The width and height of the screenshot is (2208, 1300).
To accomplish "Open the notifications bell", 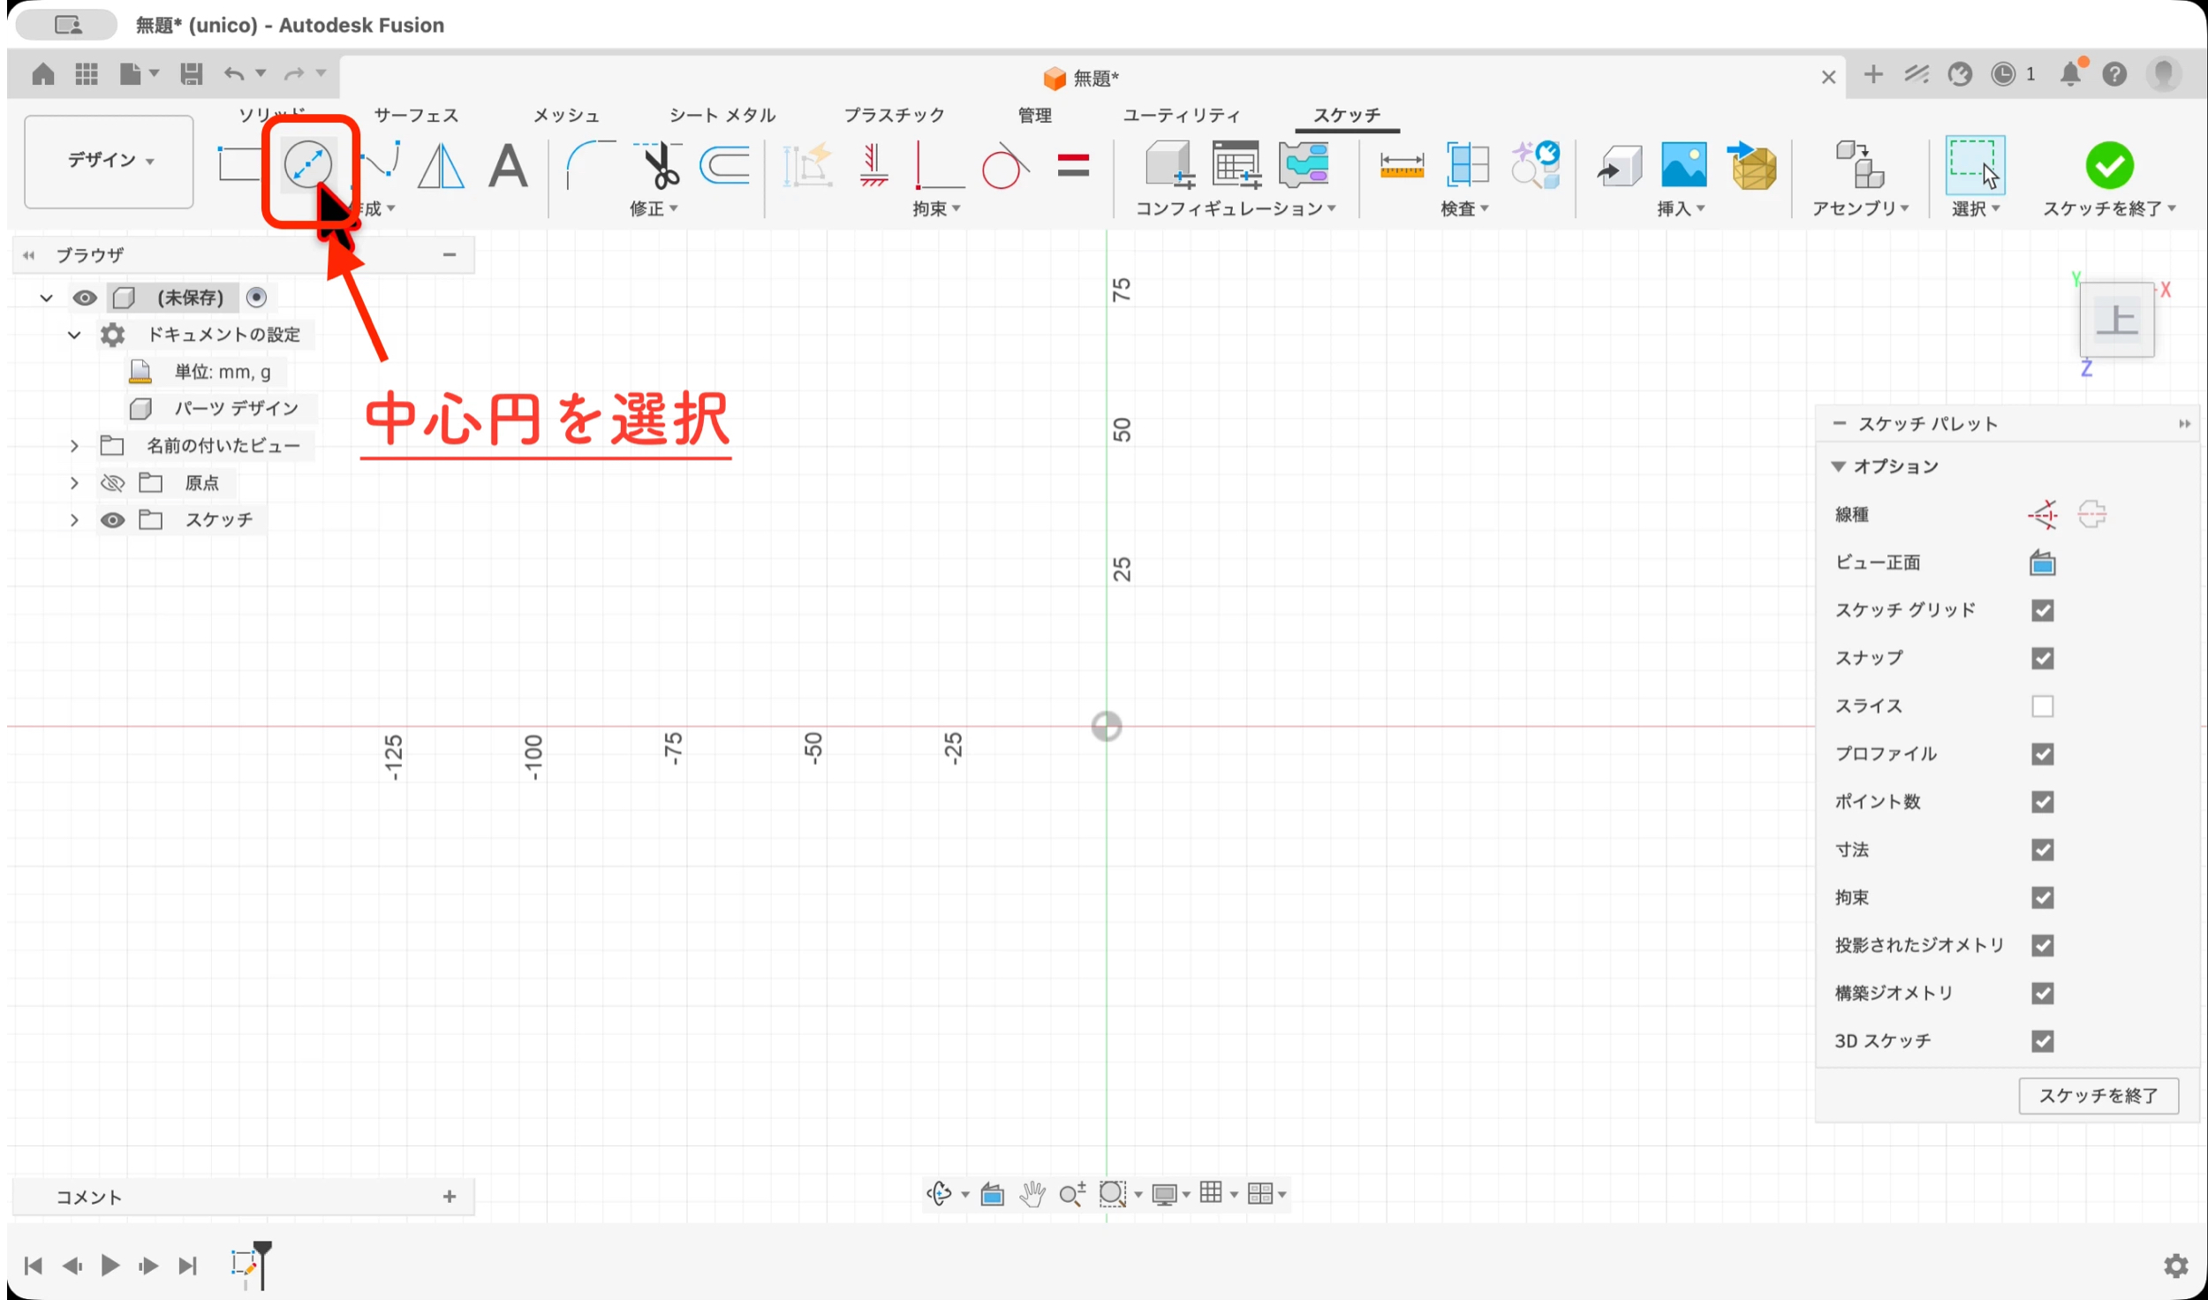I will (x=2071, y=74).
